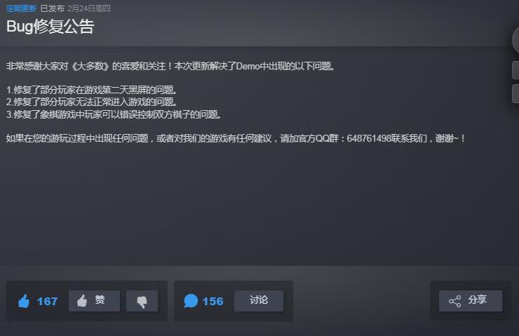Image resolution: width=519 pixels, height=336 pixels.
Task: Upvote the post with the 赞 button
Action: (95, 301)
